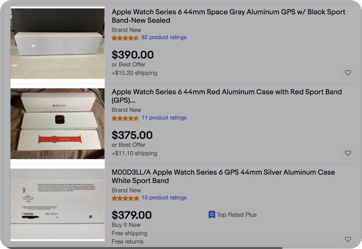
Task: Click the $379.00 price
Action: coord(132,215)
